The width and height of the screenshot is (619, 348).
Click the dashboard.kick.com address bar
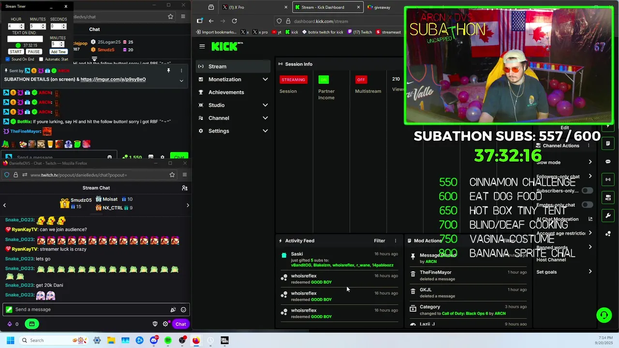coord(339,21)
